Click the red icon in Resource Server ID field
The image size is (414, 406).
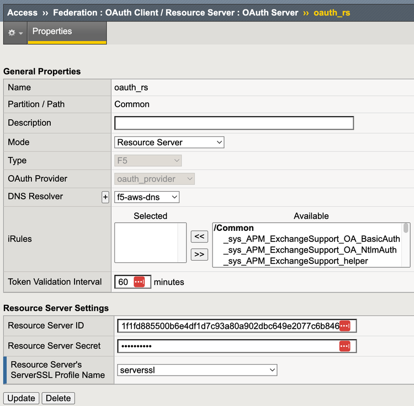[x=344, y=326]
